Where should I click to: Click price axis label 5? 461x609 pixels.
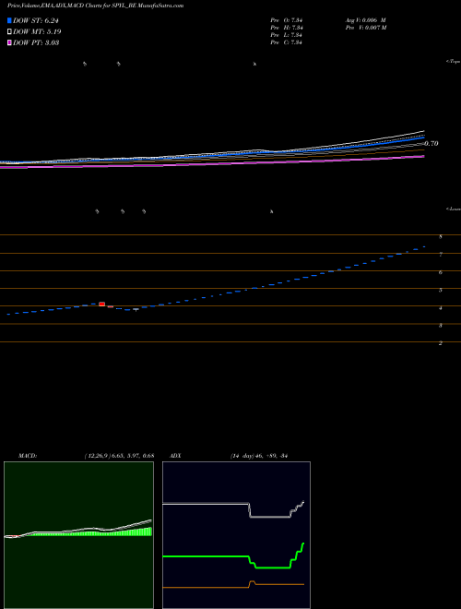click(x=441, y=290)
